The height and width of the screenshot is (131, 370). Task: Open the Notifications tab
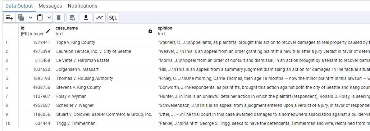[83, 6]
